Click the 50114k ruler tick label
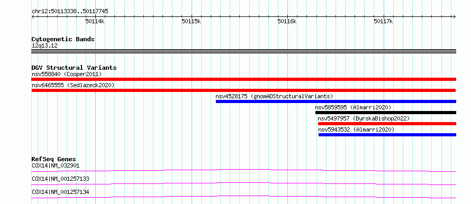The height and width of the screenshot is (204, 471). click(x=95, y=22)
